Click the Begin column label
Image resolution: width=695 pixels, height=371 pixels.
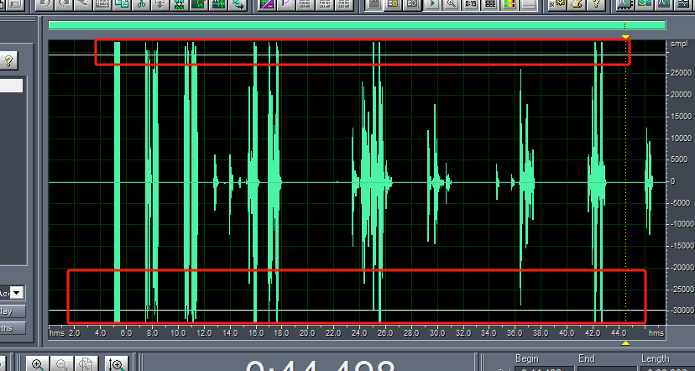[527, 358]
